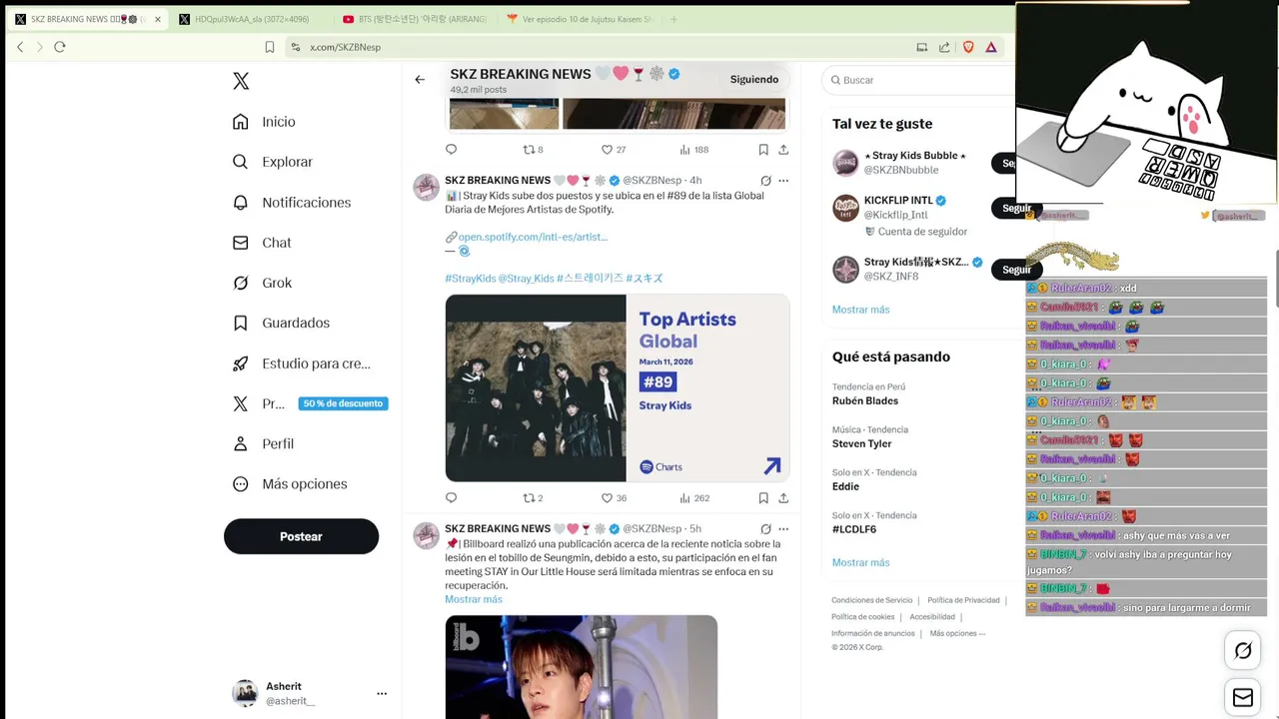1279x719 pixels.
Task: Follow KICKFLIP INTL account
Action: [x=1016, y=208]
